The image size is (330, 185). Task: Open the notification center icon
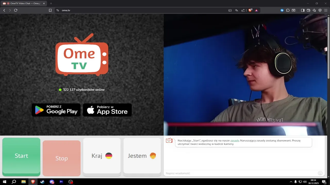[324, 182]
